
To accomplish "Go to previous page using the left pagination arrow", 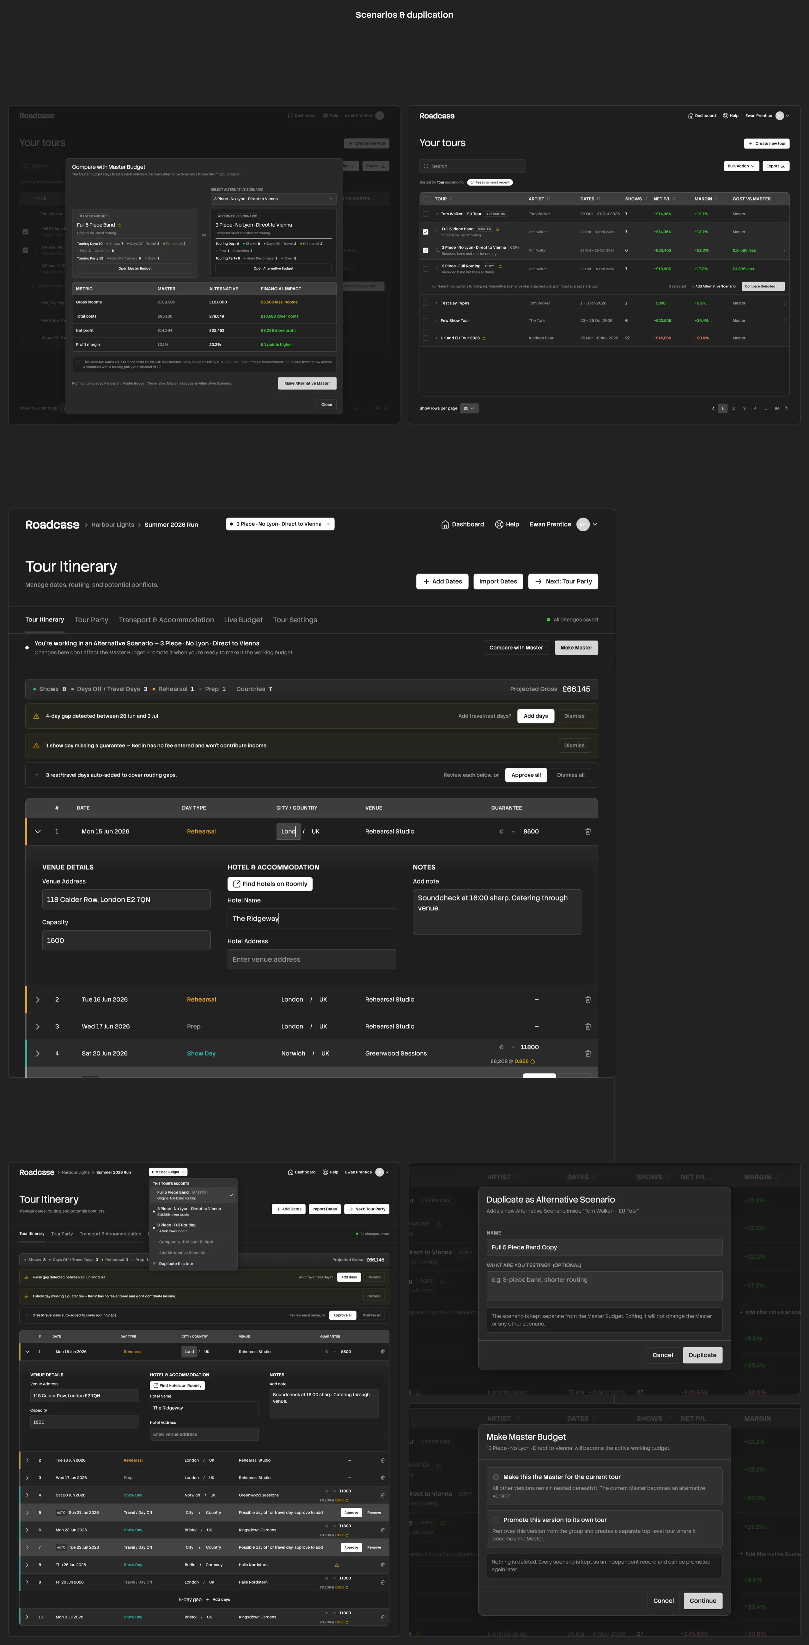I will click(713, 408).
